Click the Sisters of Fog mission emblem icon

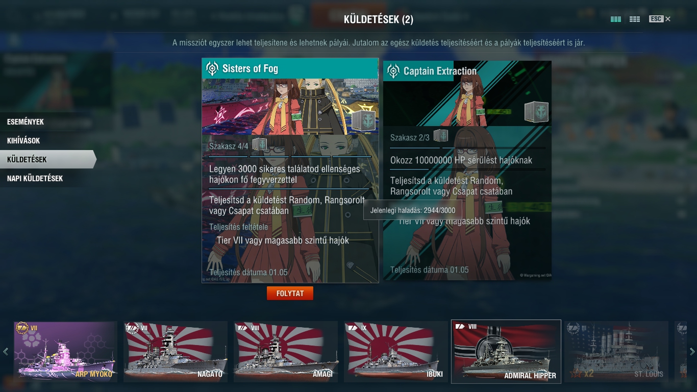(x=212, y=68)
